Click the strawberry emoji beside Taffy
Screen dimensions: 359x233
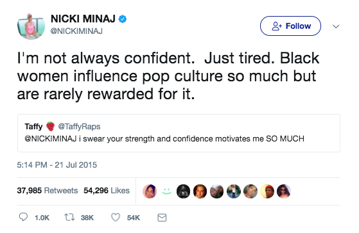(x=50, y=127)
